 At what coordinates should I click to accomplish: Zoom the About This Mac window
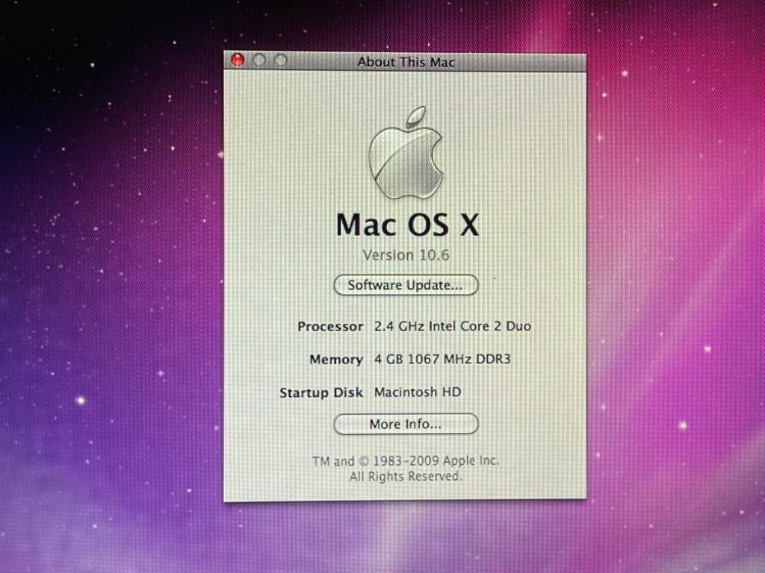pyautogui.click(x=281, y=60)
